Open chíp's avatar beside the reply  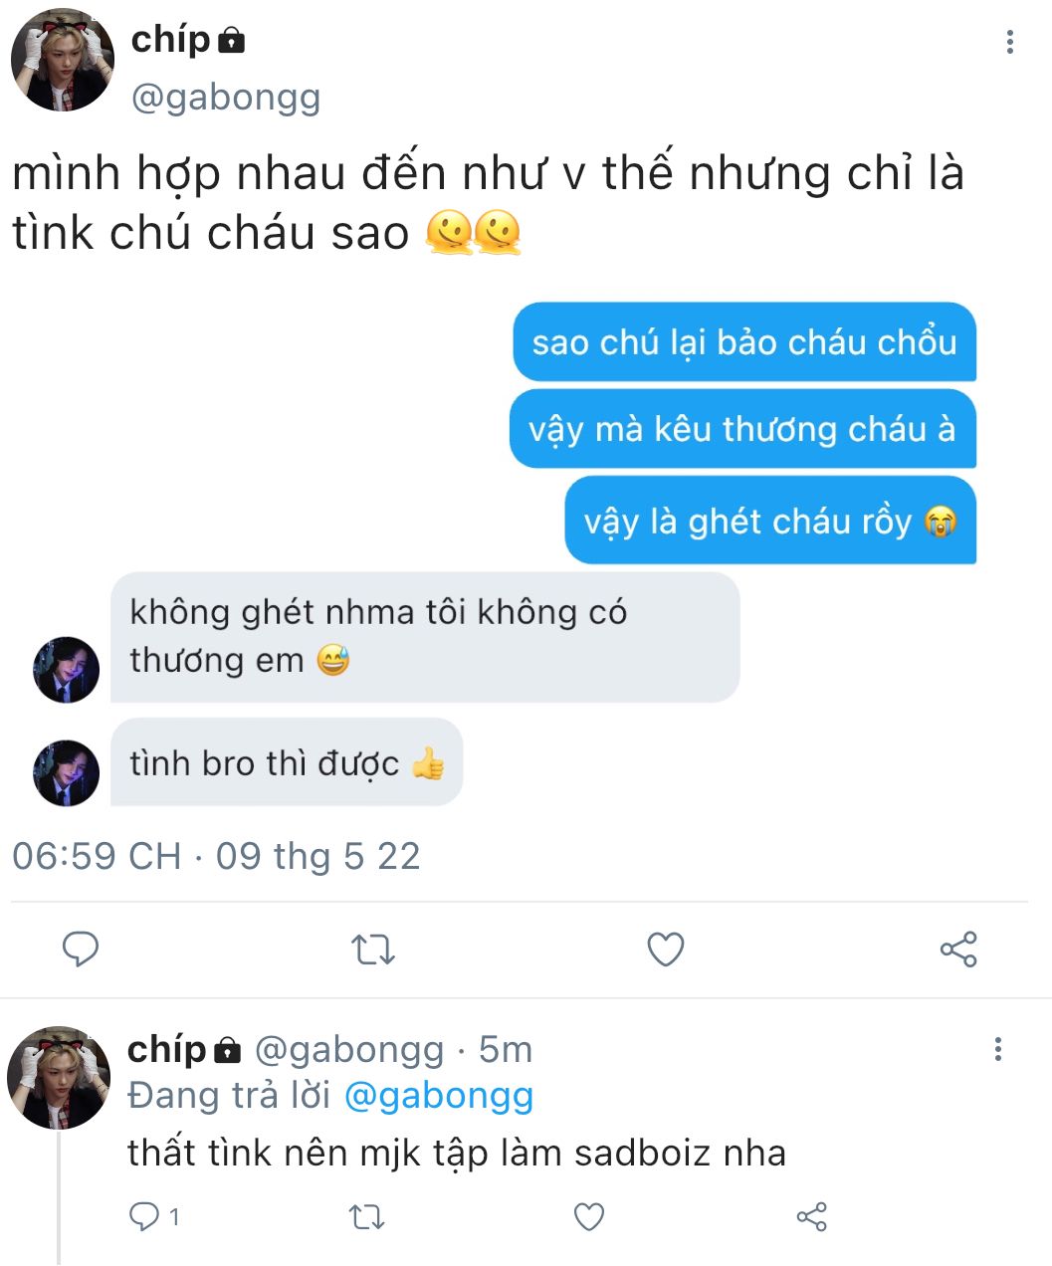coord(59,1078)
